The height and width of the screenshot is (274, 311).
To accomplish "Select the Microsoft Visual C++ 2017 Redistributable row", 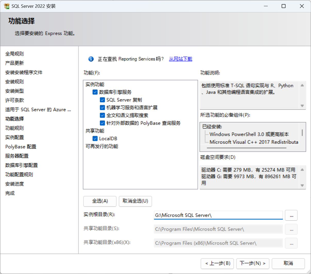I will click(x=254, y=142).
